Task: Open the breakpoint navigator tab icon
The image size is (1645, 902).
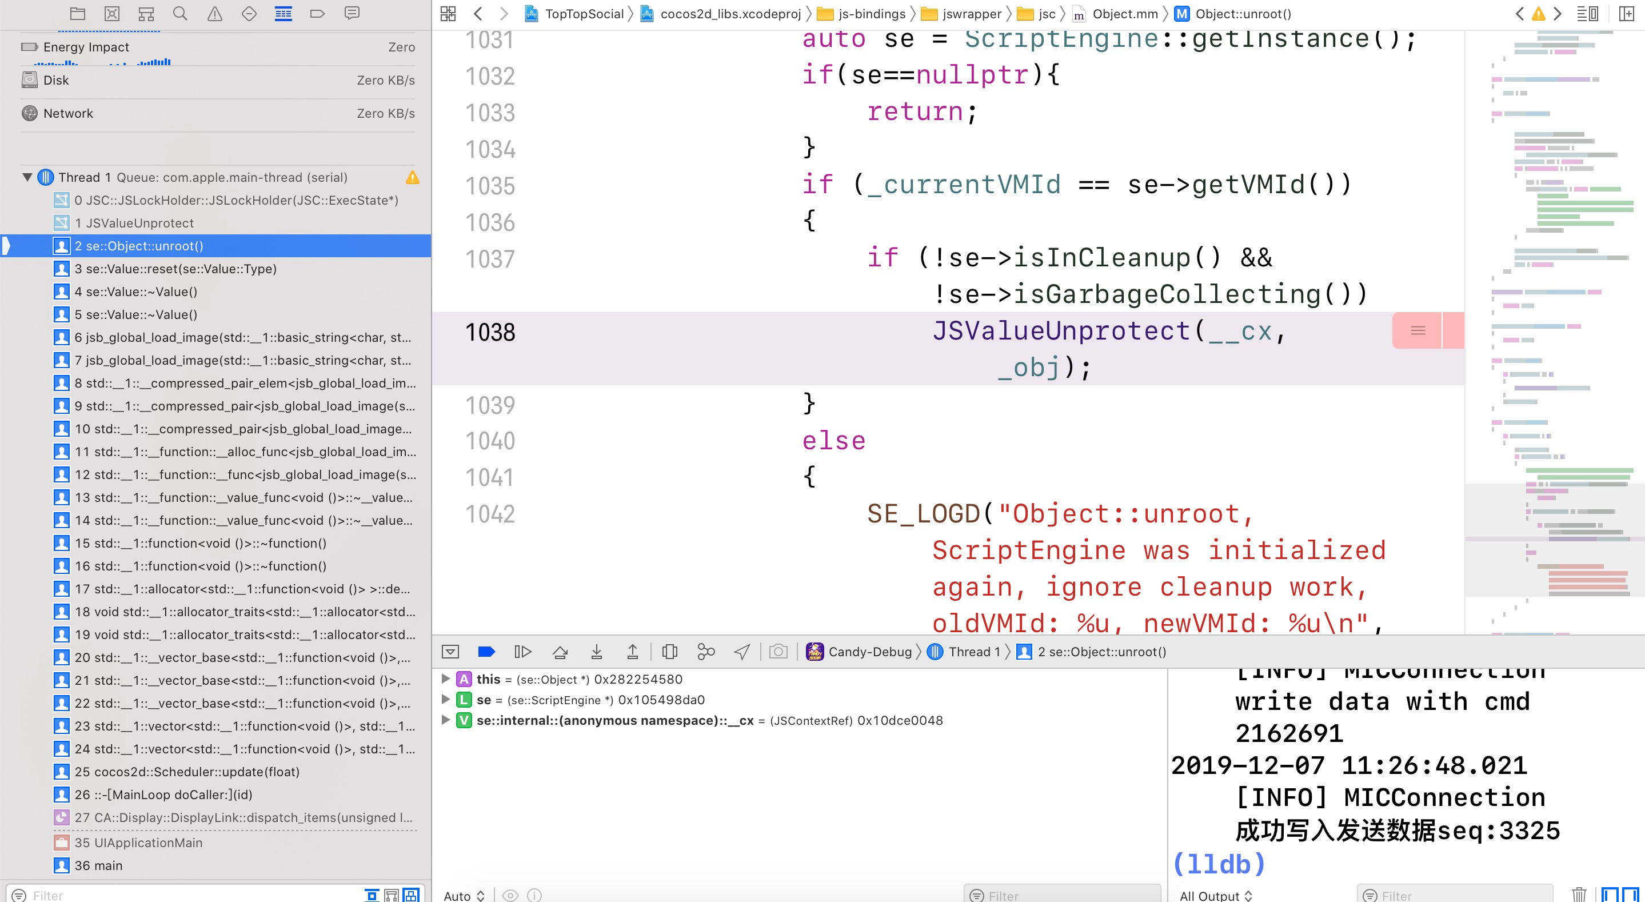Action: (317, 13)
